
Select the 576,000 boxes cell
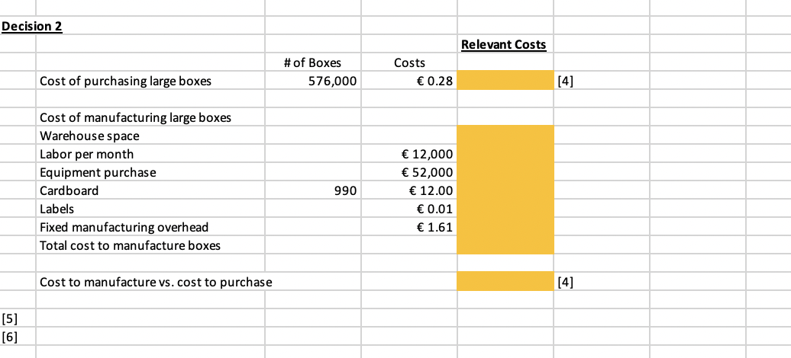[x=312, y=81]
